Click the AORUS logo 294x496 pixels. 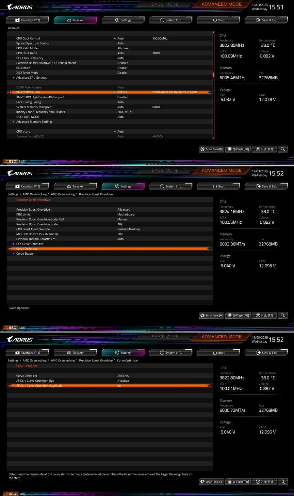tap(20, 7)
